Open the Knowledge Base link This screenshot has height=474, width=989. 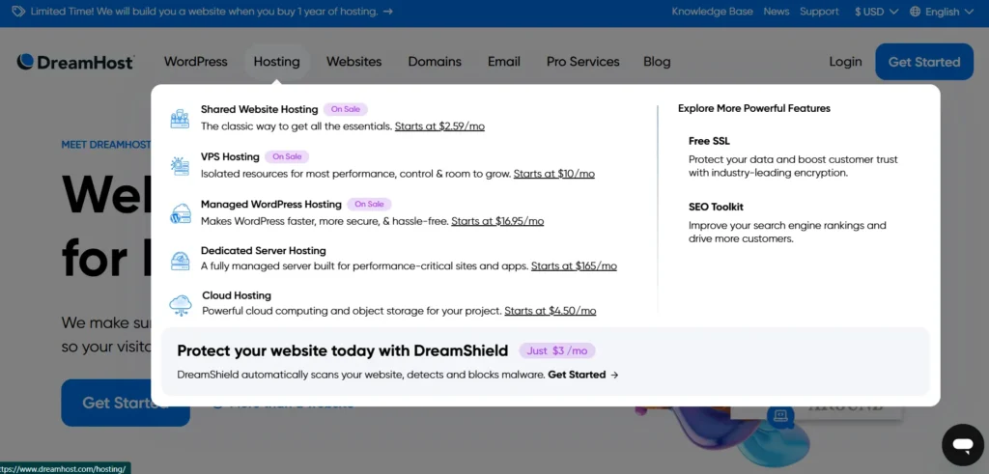click(711, 12)
